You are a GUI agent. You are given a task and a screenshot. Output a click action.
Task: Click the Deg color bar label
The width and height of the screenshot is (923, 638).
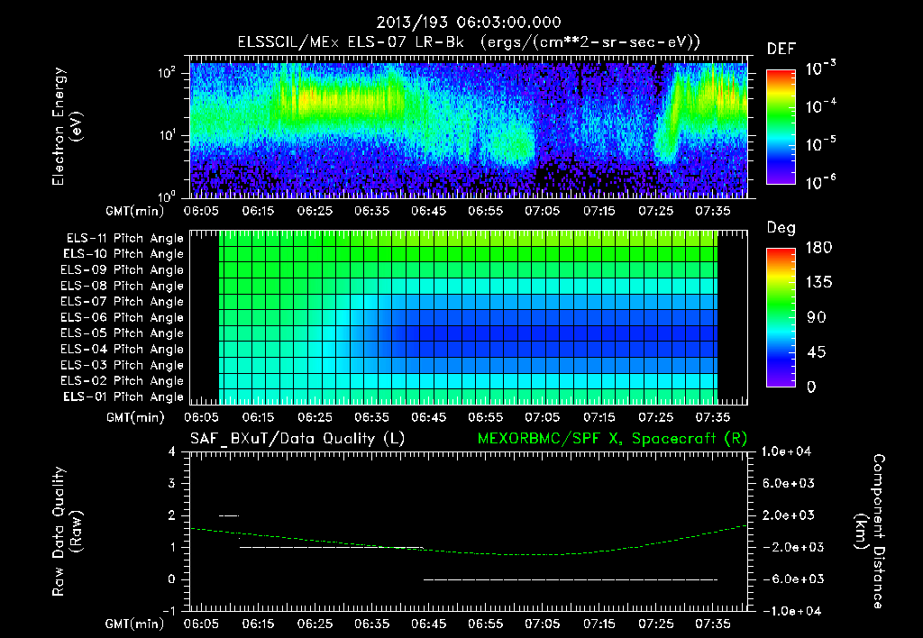tap(781, 228)
